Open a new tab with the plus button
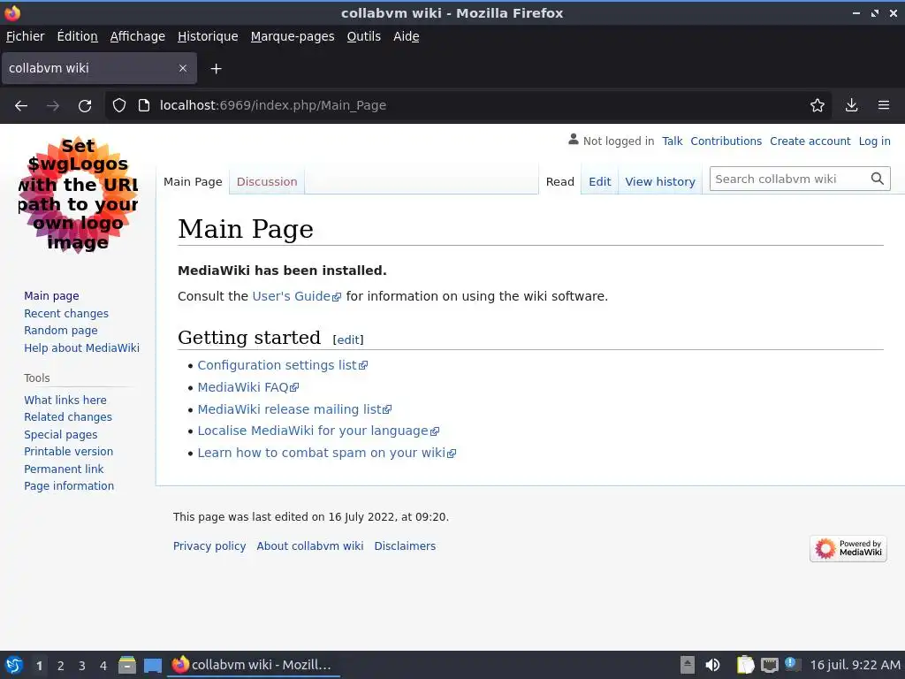This screenshot has height=679, width=905. (216, 69)
